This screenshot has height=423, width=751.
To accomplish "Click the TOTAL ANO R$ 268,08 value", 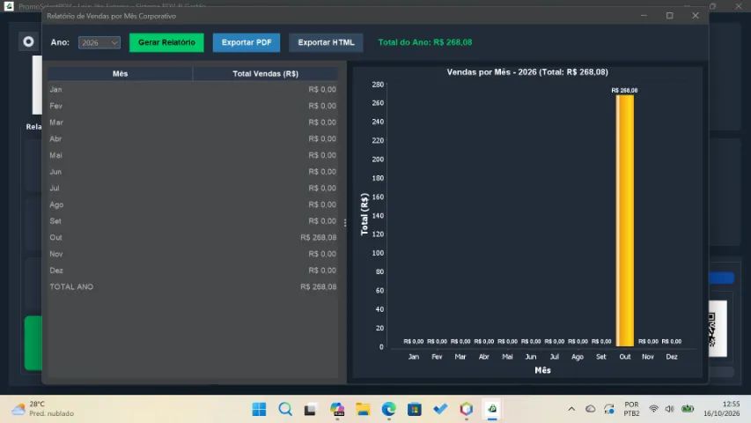I will 318,286.
